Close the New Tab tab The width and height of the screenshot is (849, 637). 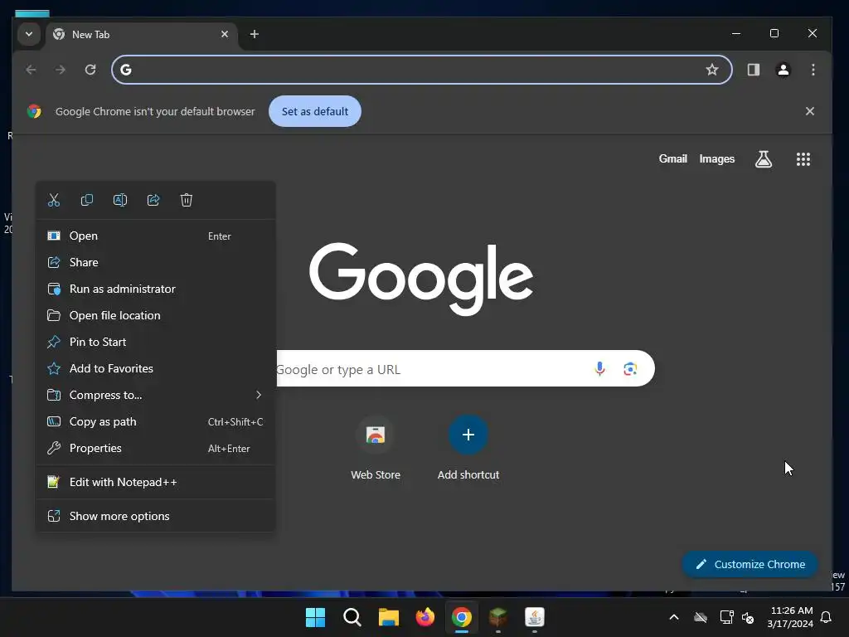pos(225,34)
